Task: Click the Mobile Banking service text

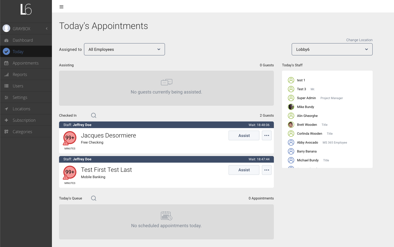Action: tap(93, 177)
